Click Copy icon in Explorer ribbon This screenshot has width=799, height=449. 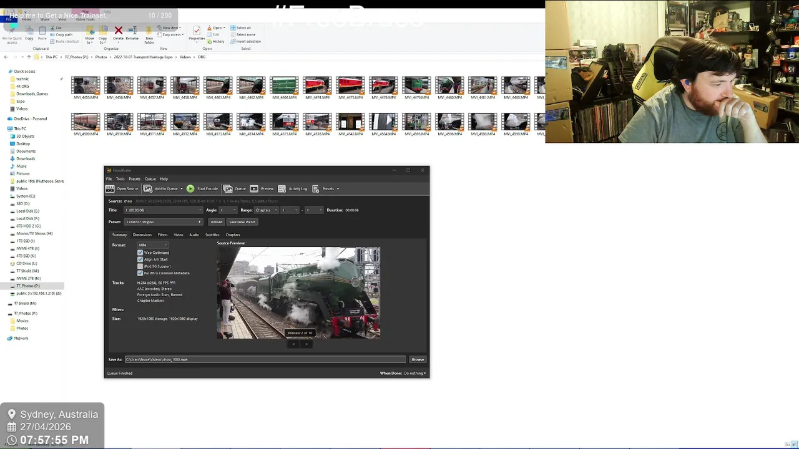point(29,31)
